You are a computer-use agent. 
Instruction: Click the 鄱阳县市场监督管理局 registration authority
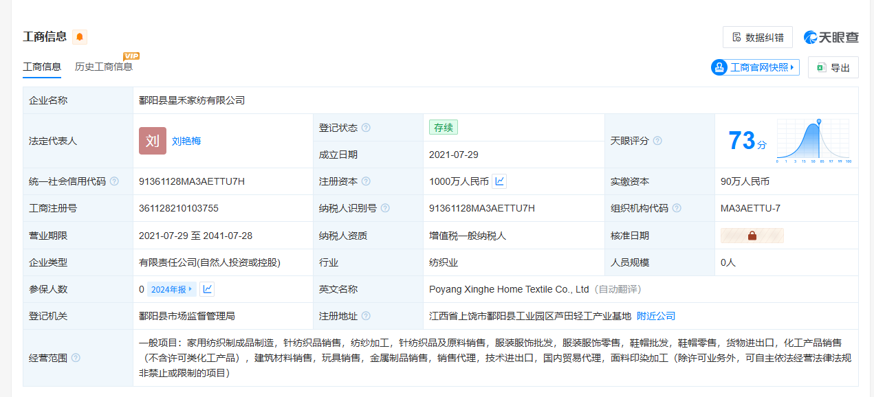click(x=187, y=316)
